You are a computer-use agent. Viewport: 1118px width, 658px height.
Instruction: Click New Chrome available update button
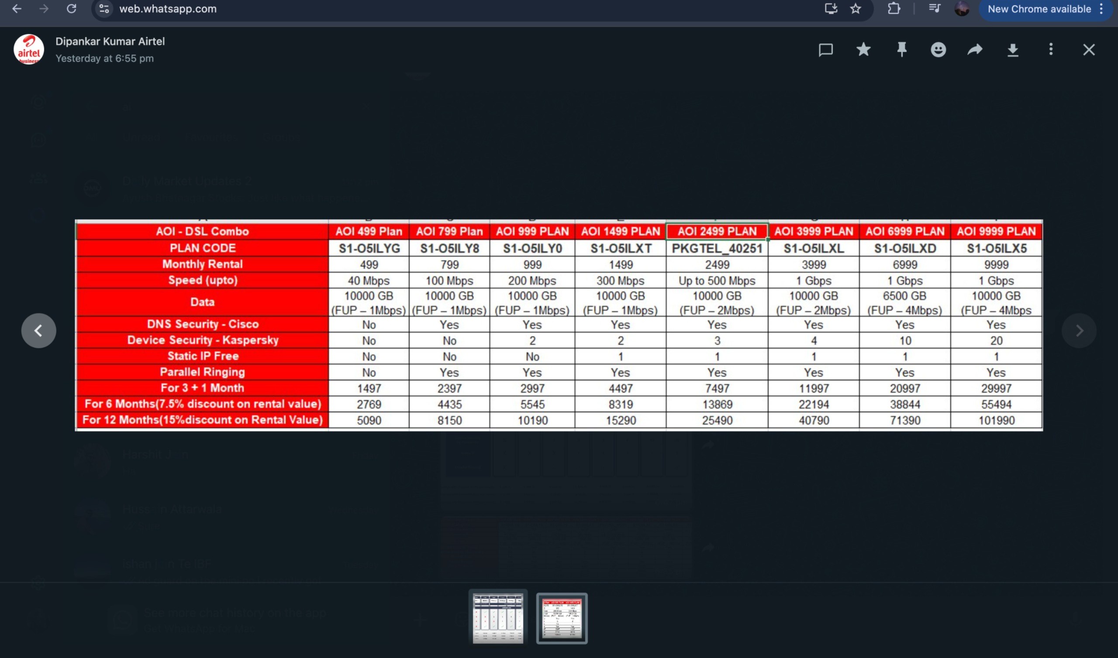click(1039, 9)
